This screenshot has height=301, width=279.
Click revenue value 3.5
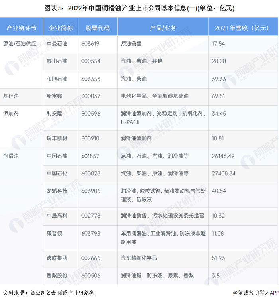point(216,275)
